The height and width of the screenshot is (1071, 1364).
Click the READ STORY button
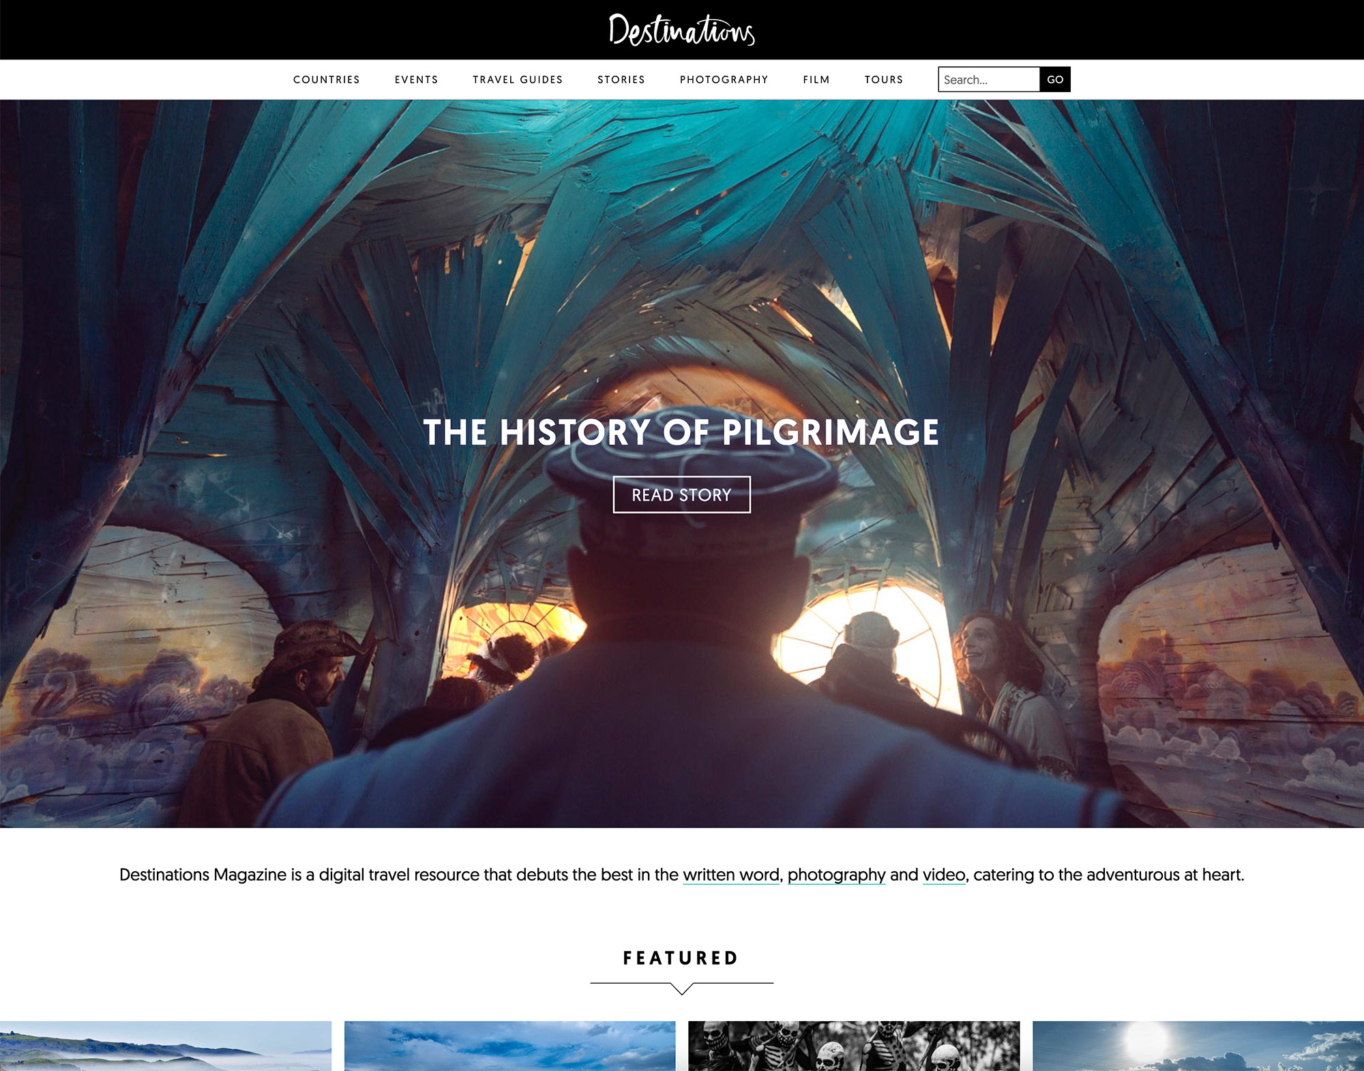[681, 494]
